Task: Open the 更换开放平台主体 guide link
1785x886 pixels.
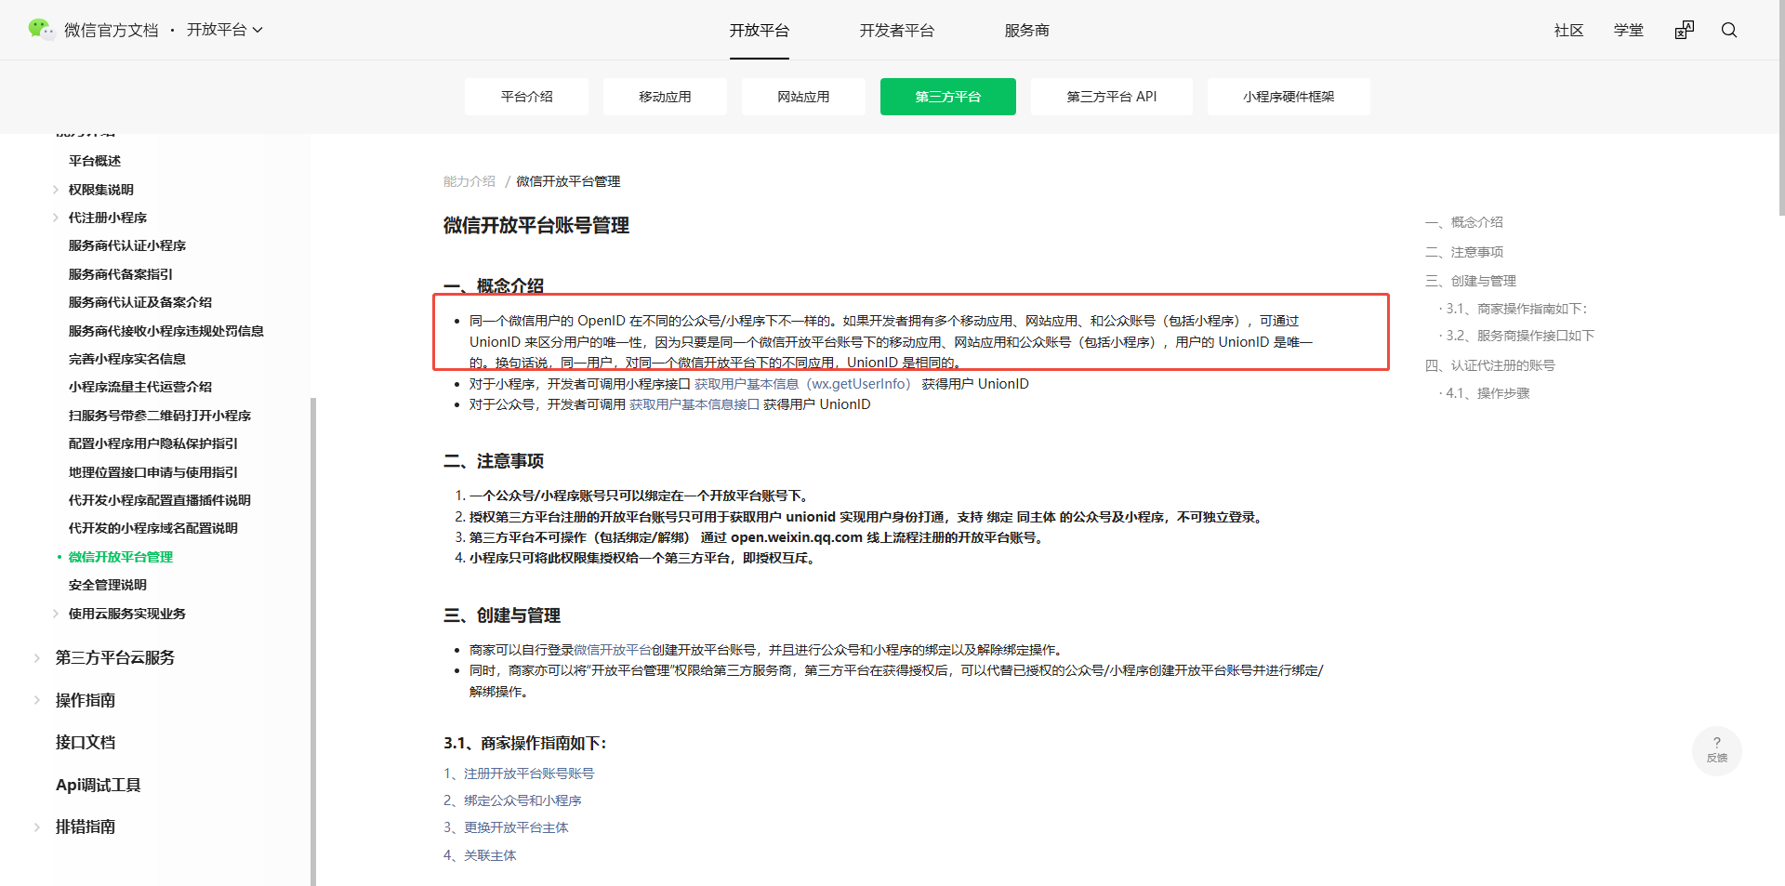Action: pos(516,827)
